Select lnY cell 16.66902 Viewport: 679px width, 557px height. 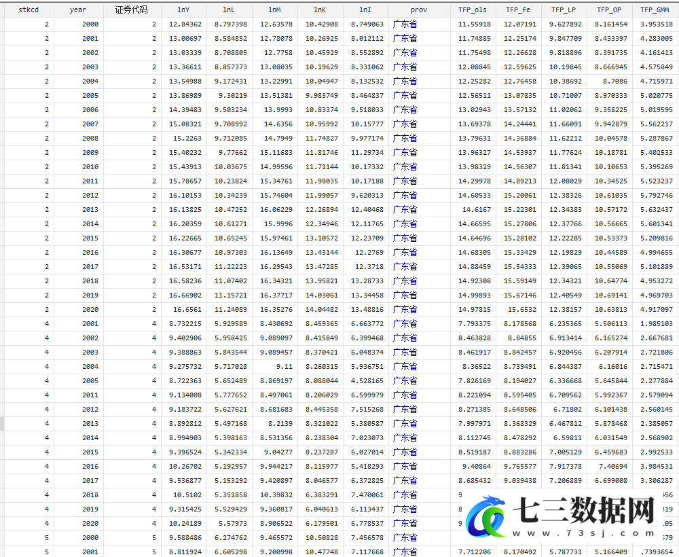point(183,295)
